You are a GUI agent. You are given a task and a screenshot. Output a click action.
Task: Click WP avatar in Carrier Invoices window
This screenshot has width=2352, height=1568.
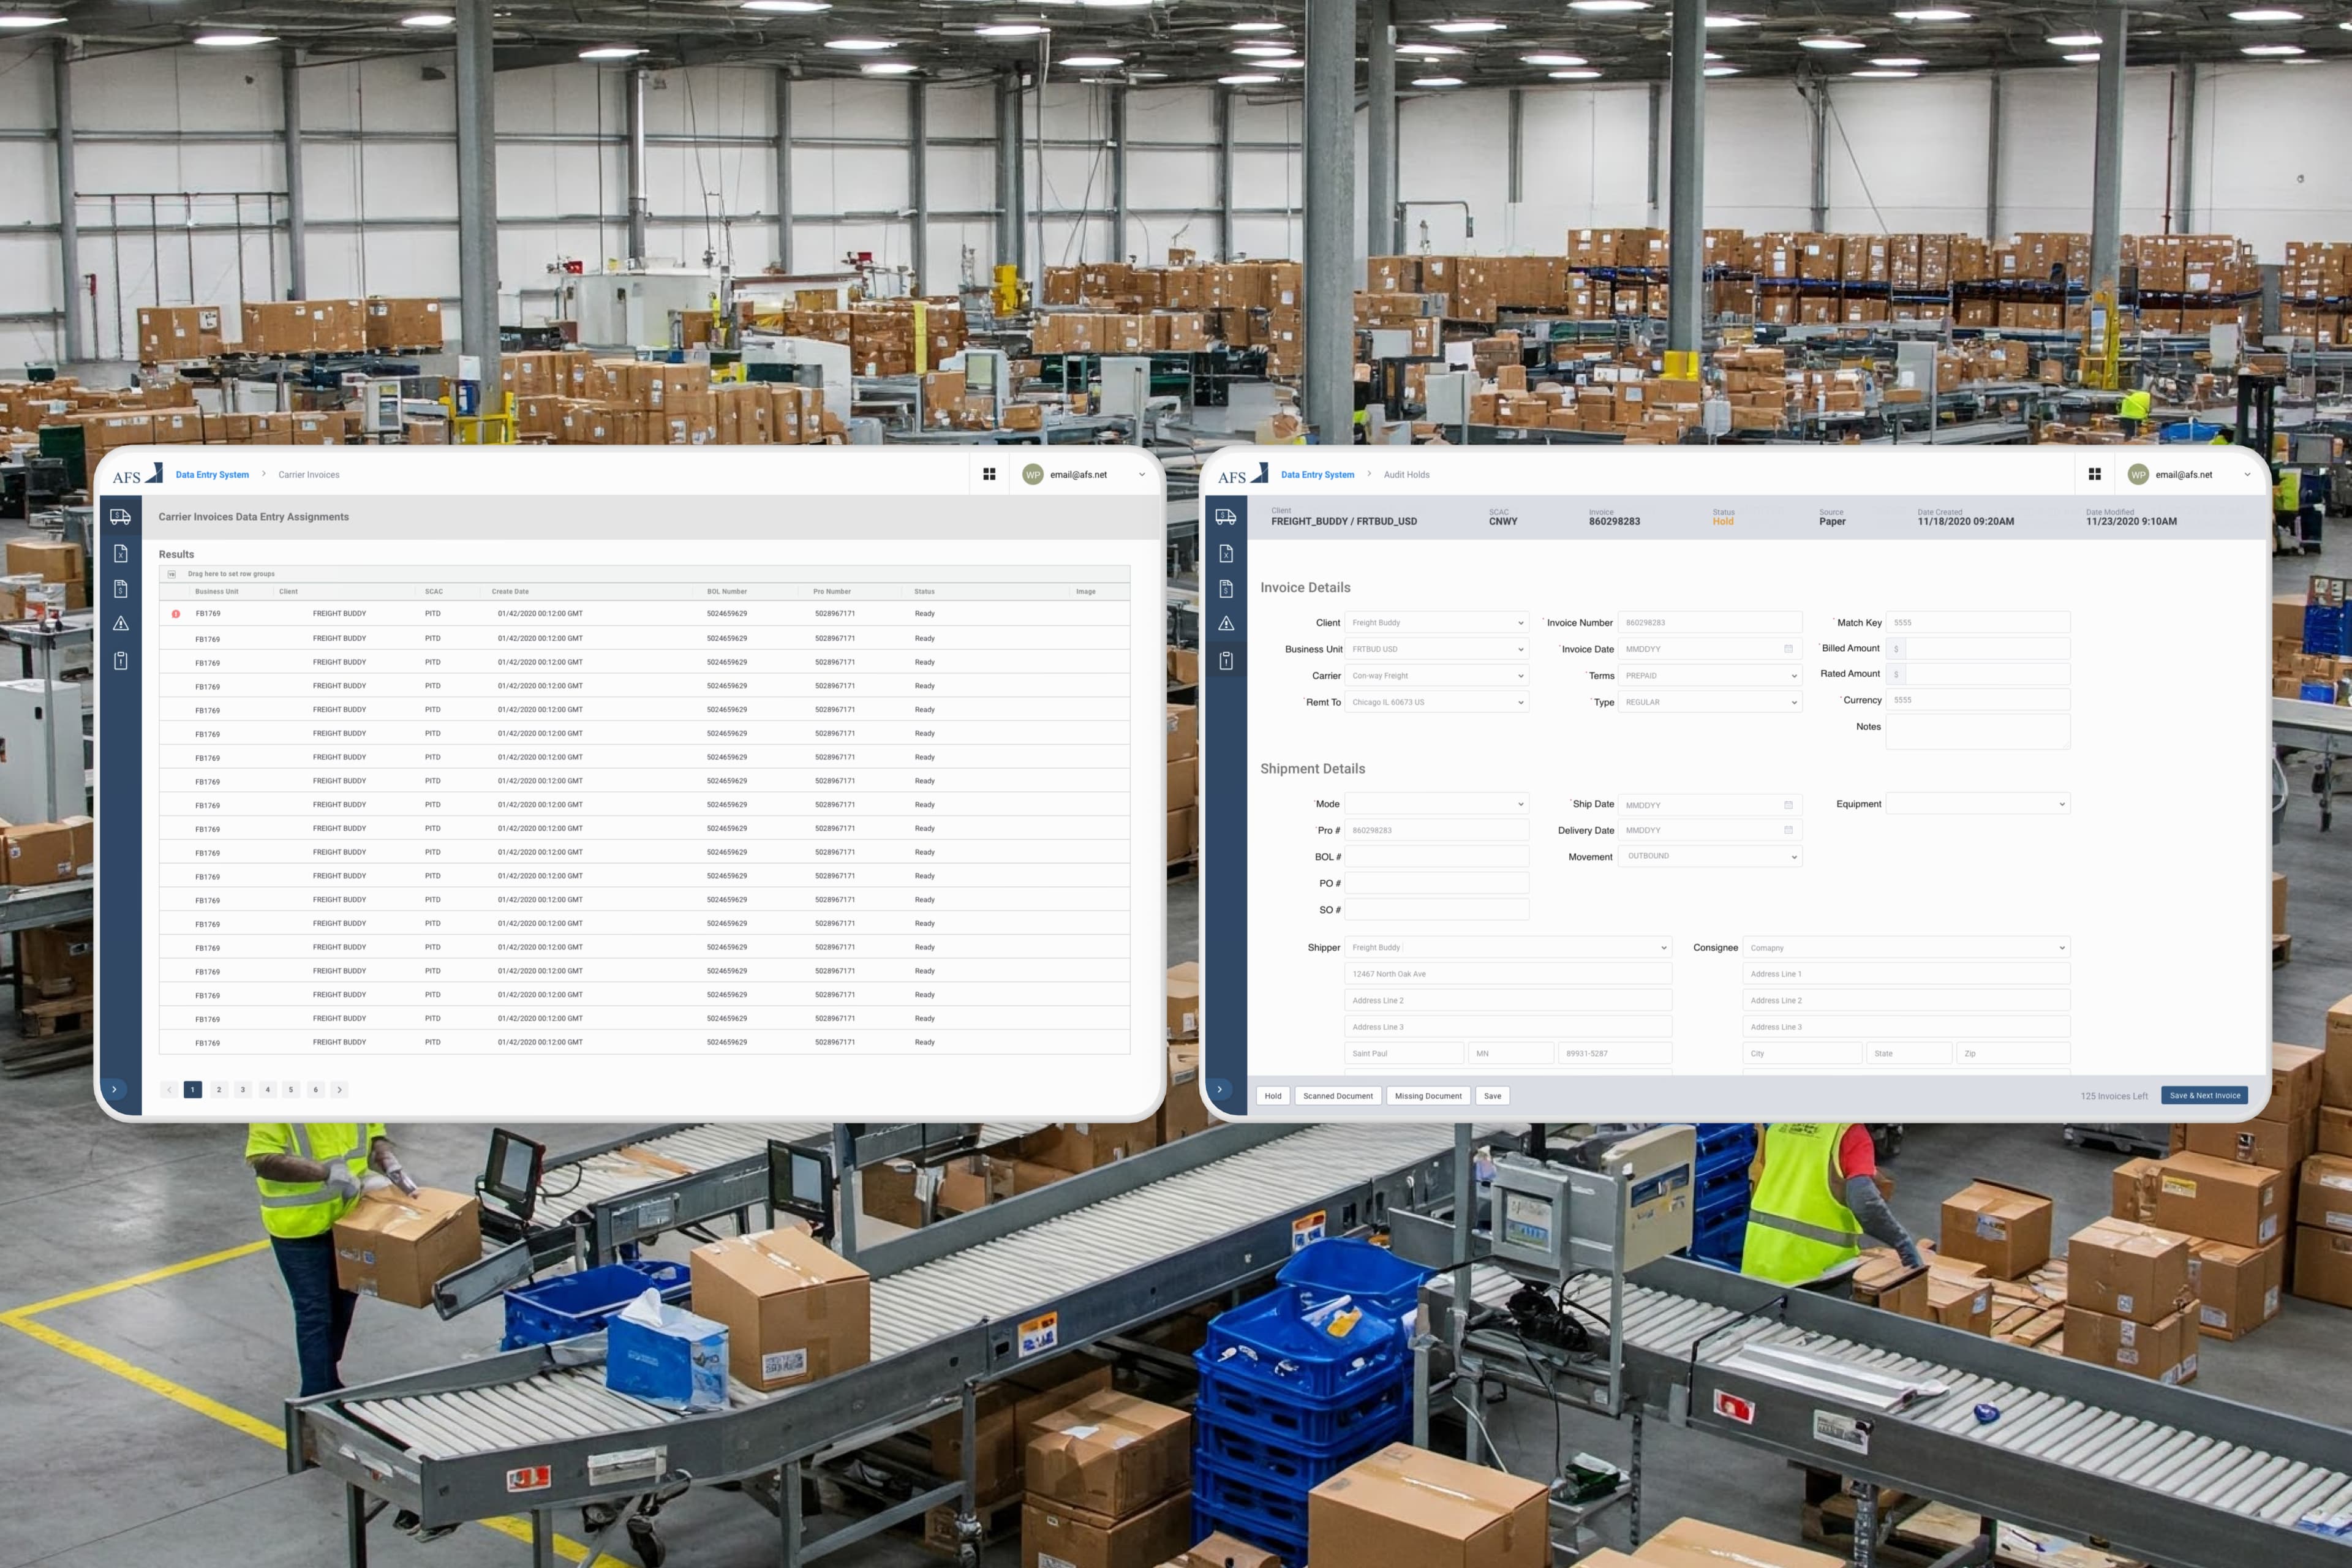1032,474
